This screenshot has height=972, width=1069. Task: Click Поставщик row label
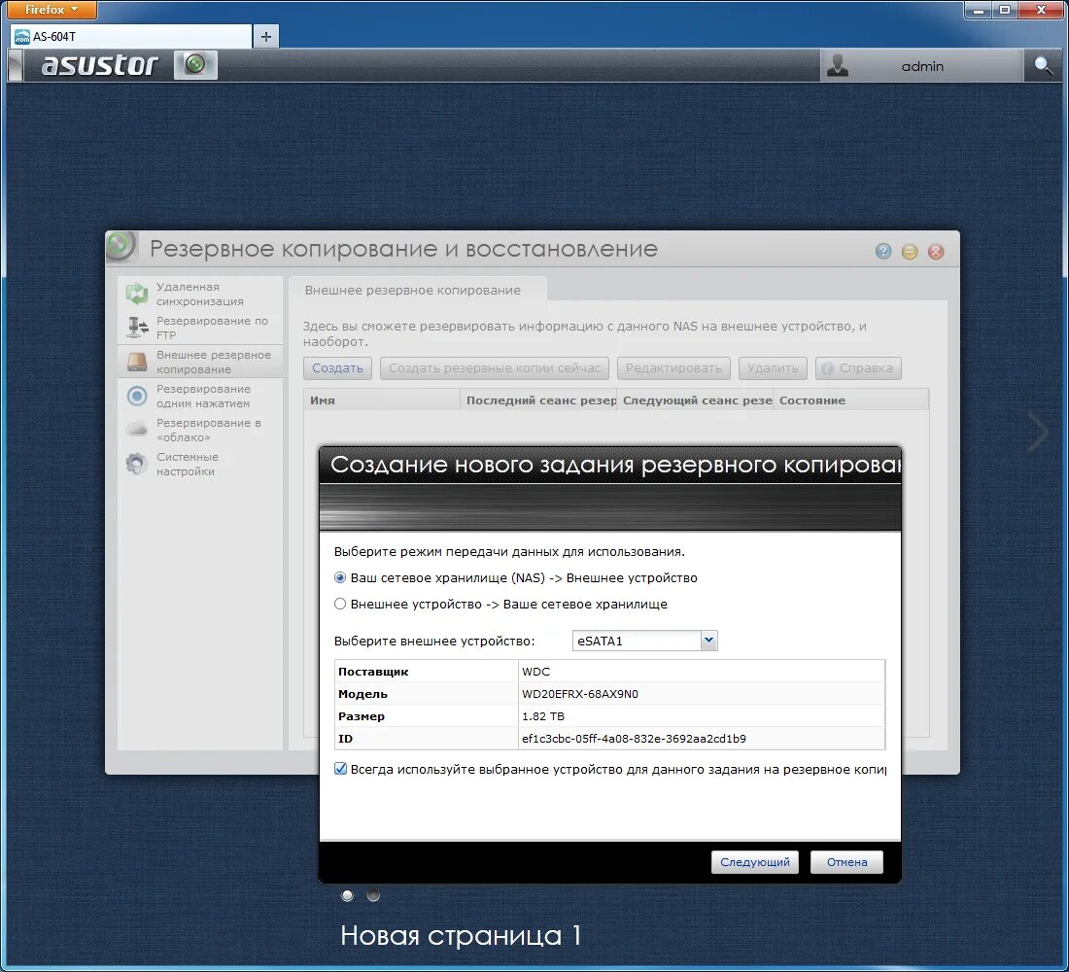[373, 672]
